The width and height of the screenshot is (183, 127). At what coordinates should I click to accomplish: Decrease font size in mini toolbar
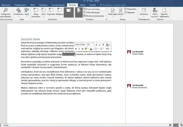tap(100, 45)
